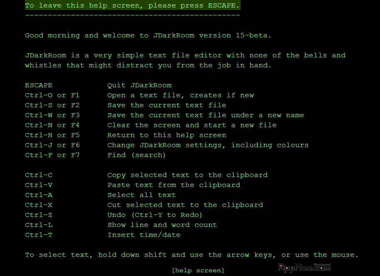Click the ESCAPE shortcut label

pyautogui.click(x=39, y=85)
